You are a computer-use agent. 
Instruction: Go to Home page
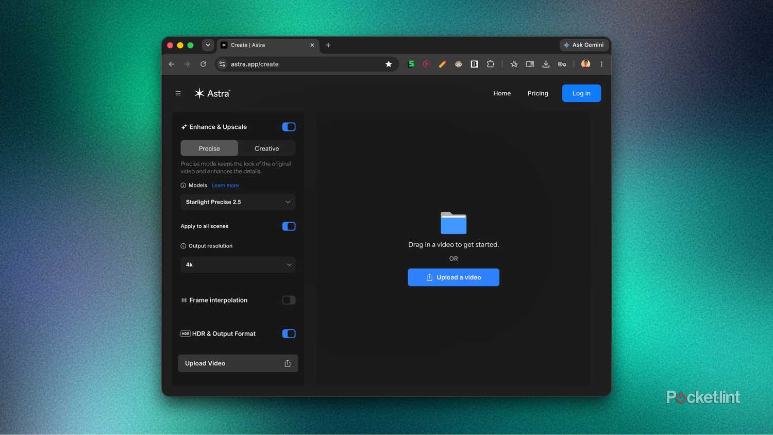pos(502,93)
